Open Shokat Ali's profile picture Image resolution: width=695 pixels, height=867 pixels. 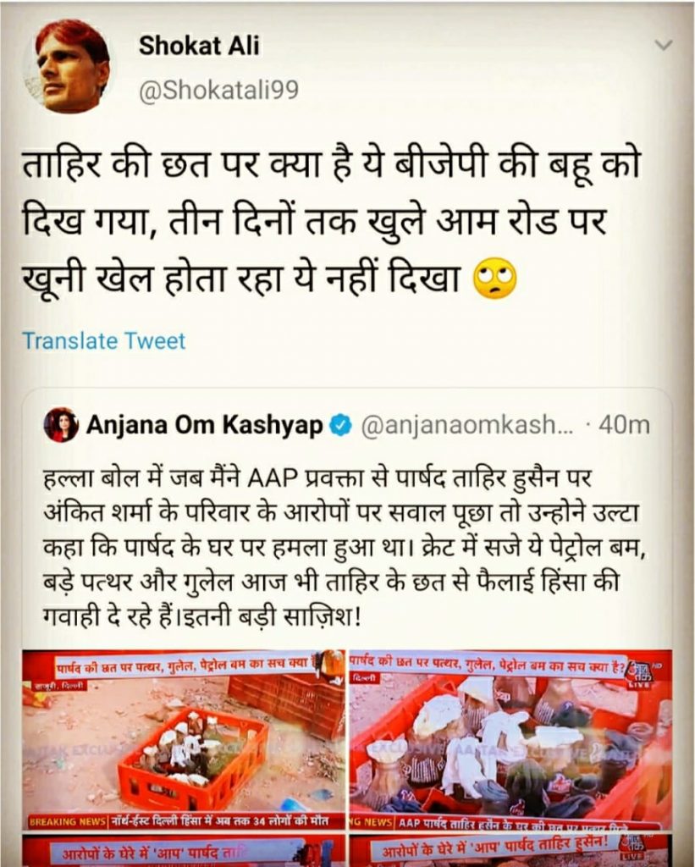pyautogui.click(x=68, y=69)
